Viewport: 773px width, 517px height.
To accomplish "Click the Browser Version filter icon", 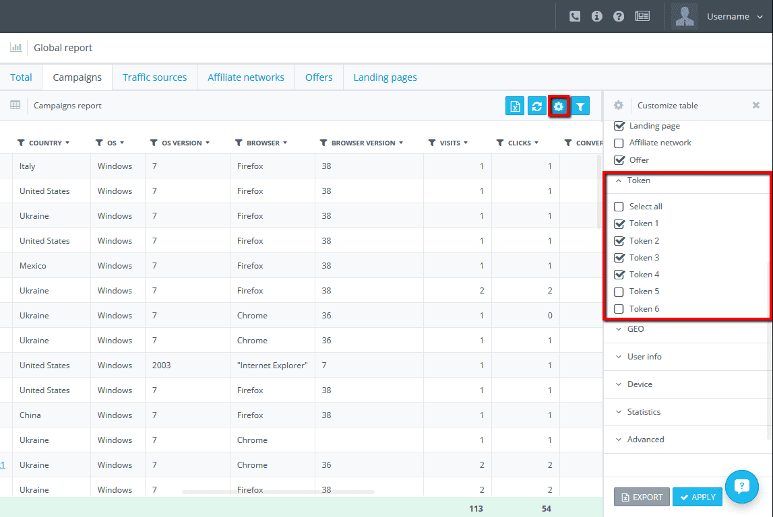I will coord(323,143).
